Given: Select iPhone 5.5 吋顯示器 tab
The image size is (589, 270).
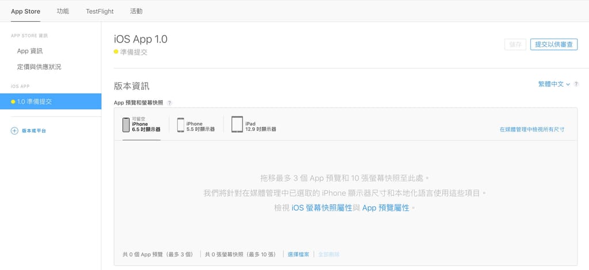Looking at the screenshot, I should [196, 125].
